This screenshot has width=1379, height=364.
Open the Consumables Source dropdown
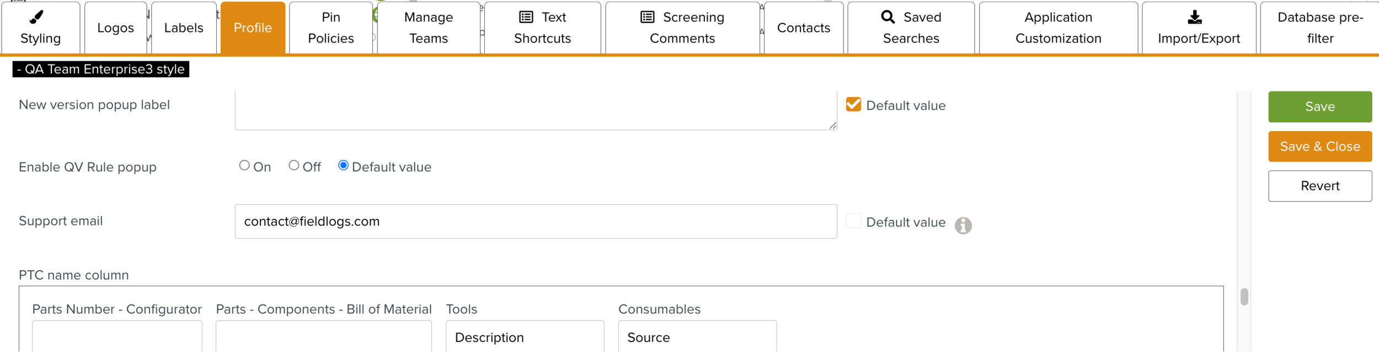click(697, 337)
